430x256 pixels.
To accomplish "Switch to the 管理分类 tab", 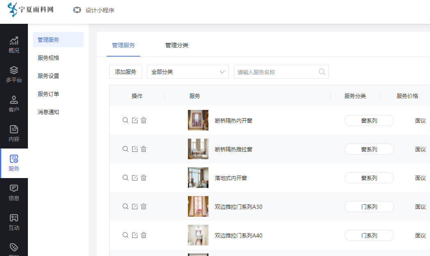I will (176, 45).
